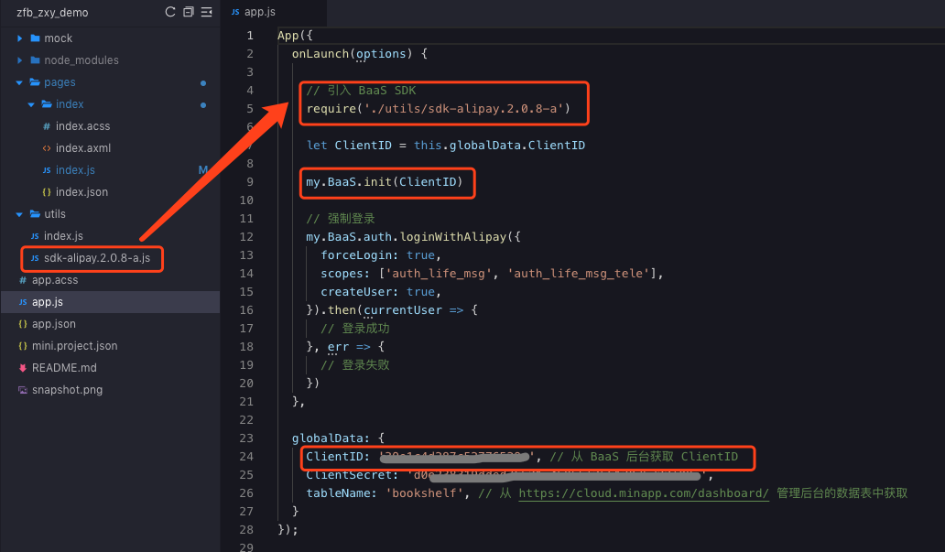Collapse the pages folder
This screenshot has height=552, width=945.
19,82
